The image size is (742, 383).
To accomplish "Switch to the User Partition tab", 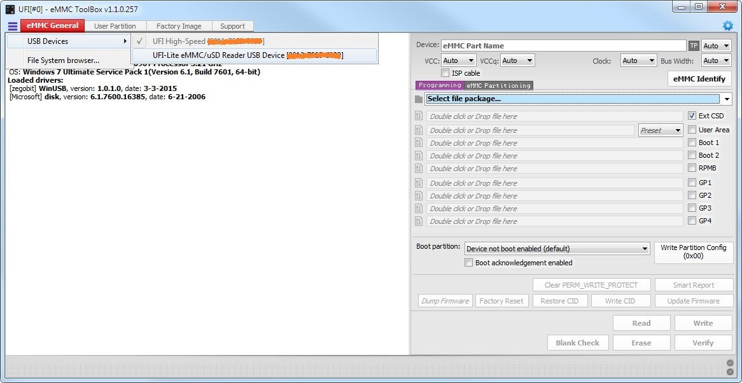I will point(115,26).
